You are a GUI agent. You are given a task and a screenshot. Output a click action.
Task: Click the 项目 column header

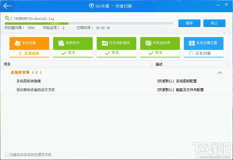(7, 64)
